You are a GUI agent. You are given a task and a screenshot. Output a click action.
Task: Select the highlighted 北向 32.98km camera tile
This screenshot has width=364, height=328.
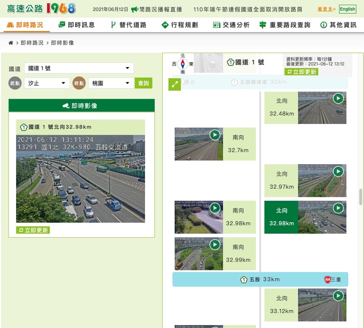[282, 217]
